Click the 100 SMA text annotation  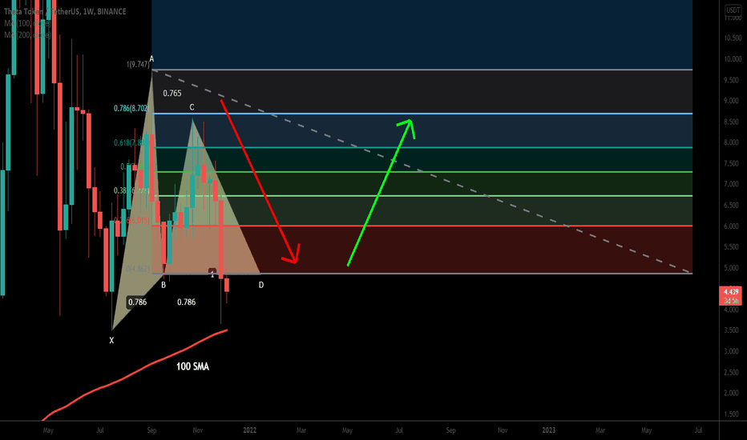(192, 366)
